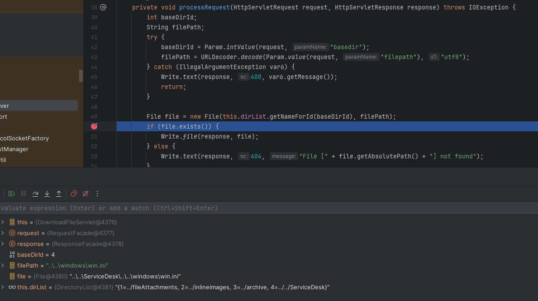Open View Breakpoints red circles icon

click(x=74, y=194)
